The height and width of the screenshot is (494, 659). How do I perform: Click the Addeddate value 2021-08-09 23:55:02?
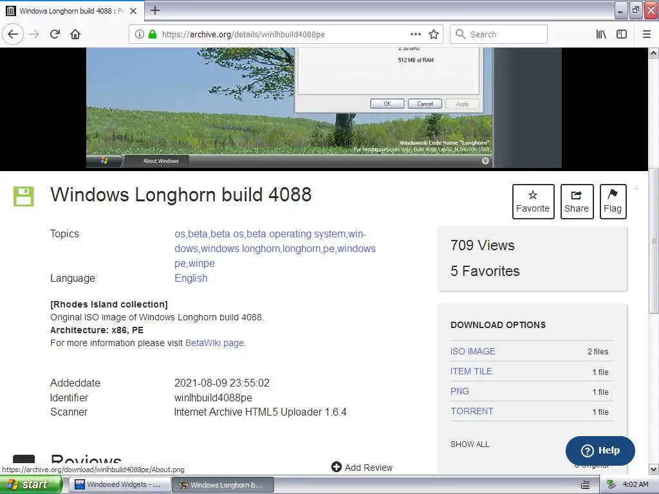point(222,383)
